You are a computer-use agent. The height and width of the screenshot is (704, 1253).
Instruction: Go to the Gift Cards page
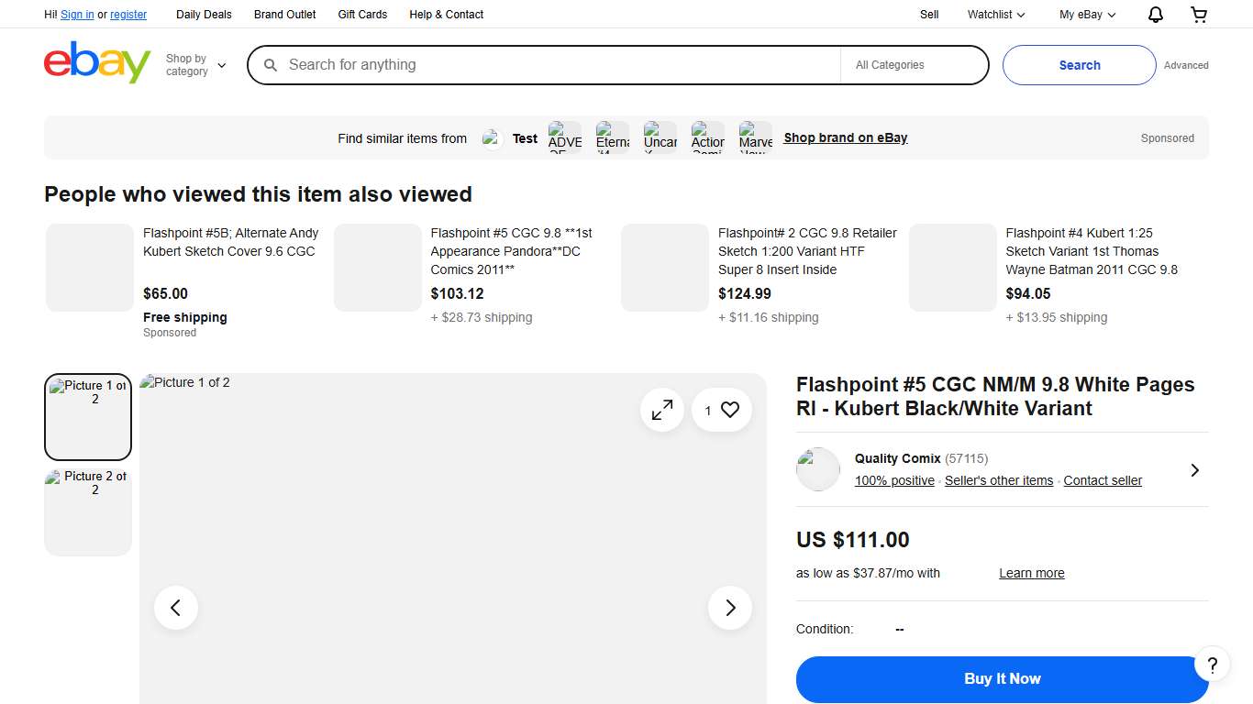pyautogui.click(x=362, y=15)
